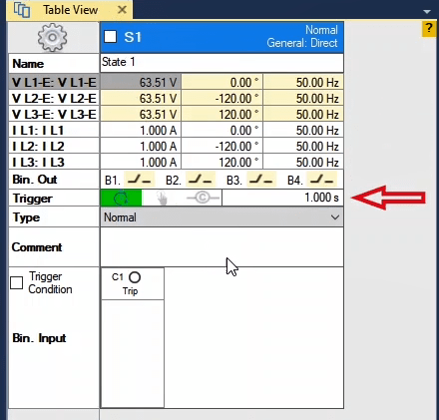Toggle binary output B3 contact
This screenshot has width=439, height=420.
point(261,180)
